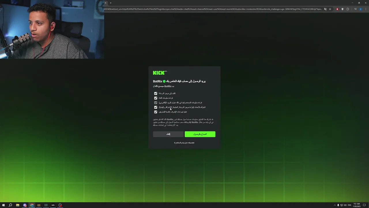Open File Explorer from the taskbar

coord(18,205)
